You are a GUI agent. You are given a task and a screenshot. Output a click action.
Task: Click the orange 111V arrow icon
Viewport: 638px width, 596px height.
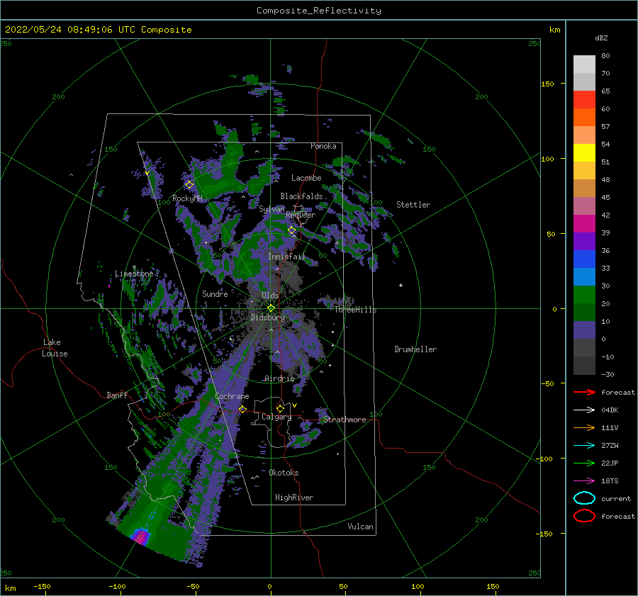tap(584, 427)
